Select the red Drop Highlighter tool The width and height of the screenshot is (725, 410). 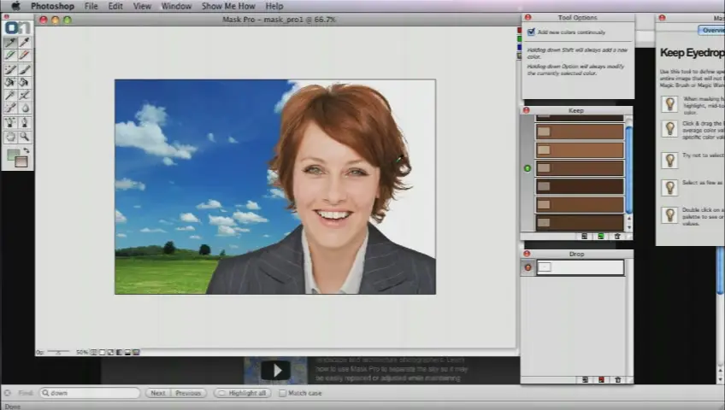(x=25, y=56)
